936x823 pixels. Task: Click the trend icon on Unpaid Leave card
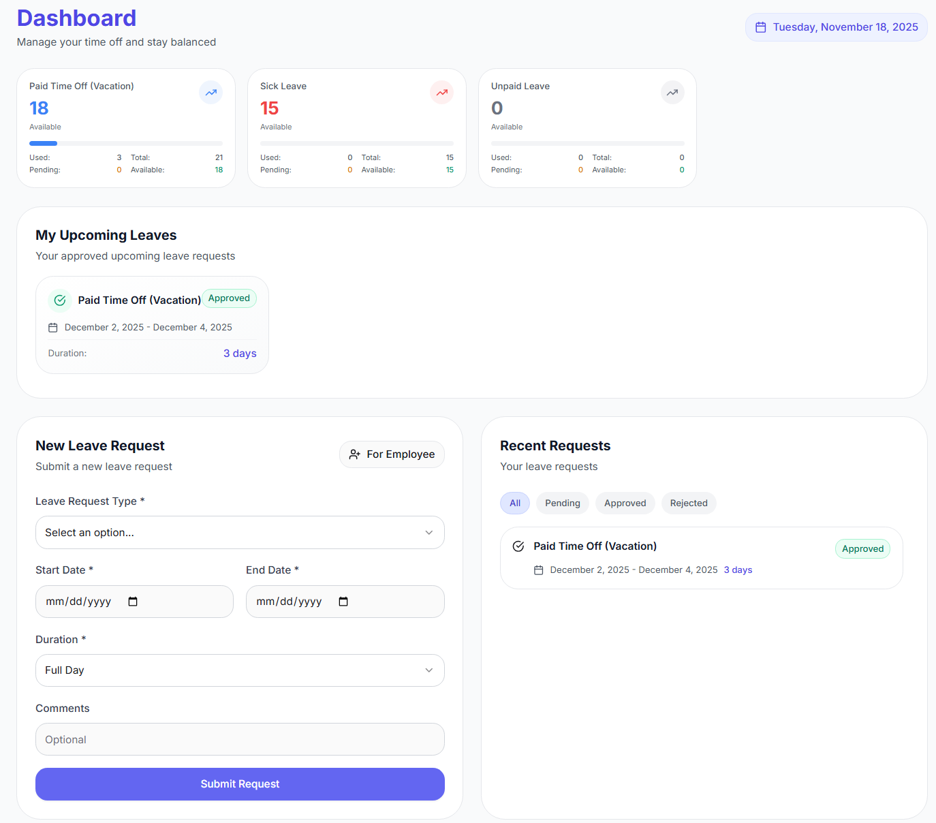tap(672, 92)
